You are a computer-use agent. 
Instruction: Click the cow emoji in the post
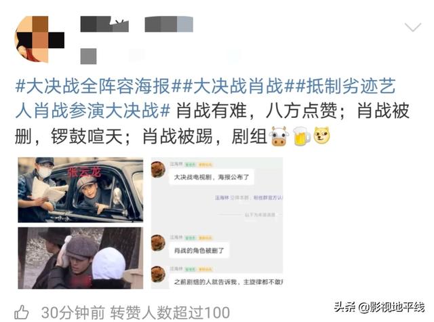279,136
